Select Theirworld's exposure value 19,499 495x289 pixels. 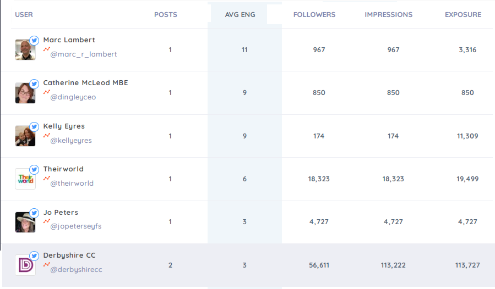[x=467, y=179]
